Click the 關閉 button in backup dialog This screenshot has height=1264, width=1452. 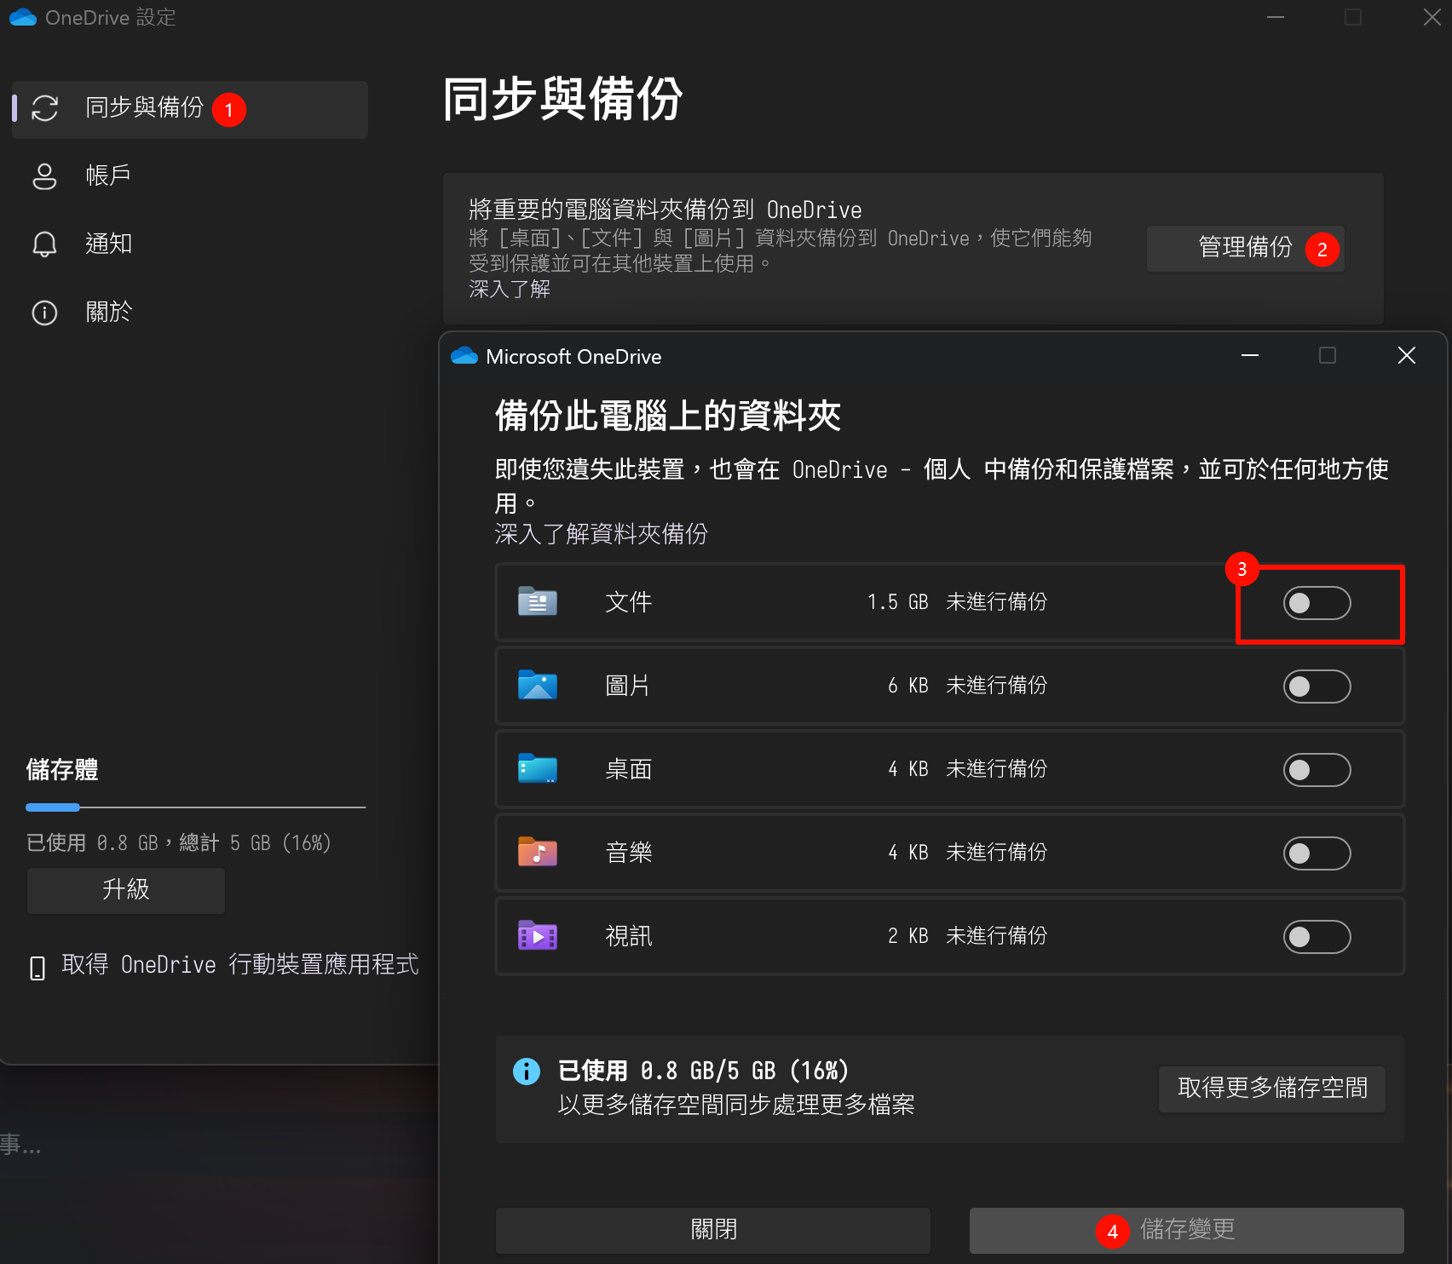(x=713, y=1230)
